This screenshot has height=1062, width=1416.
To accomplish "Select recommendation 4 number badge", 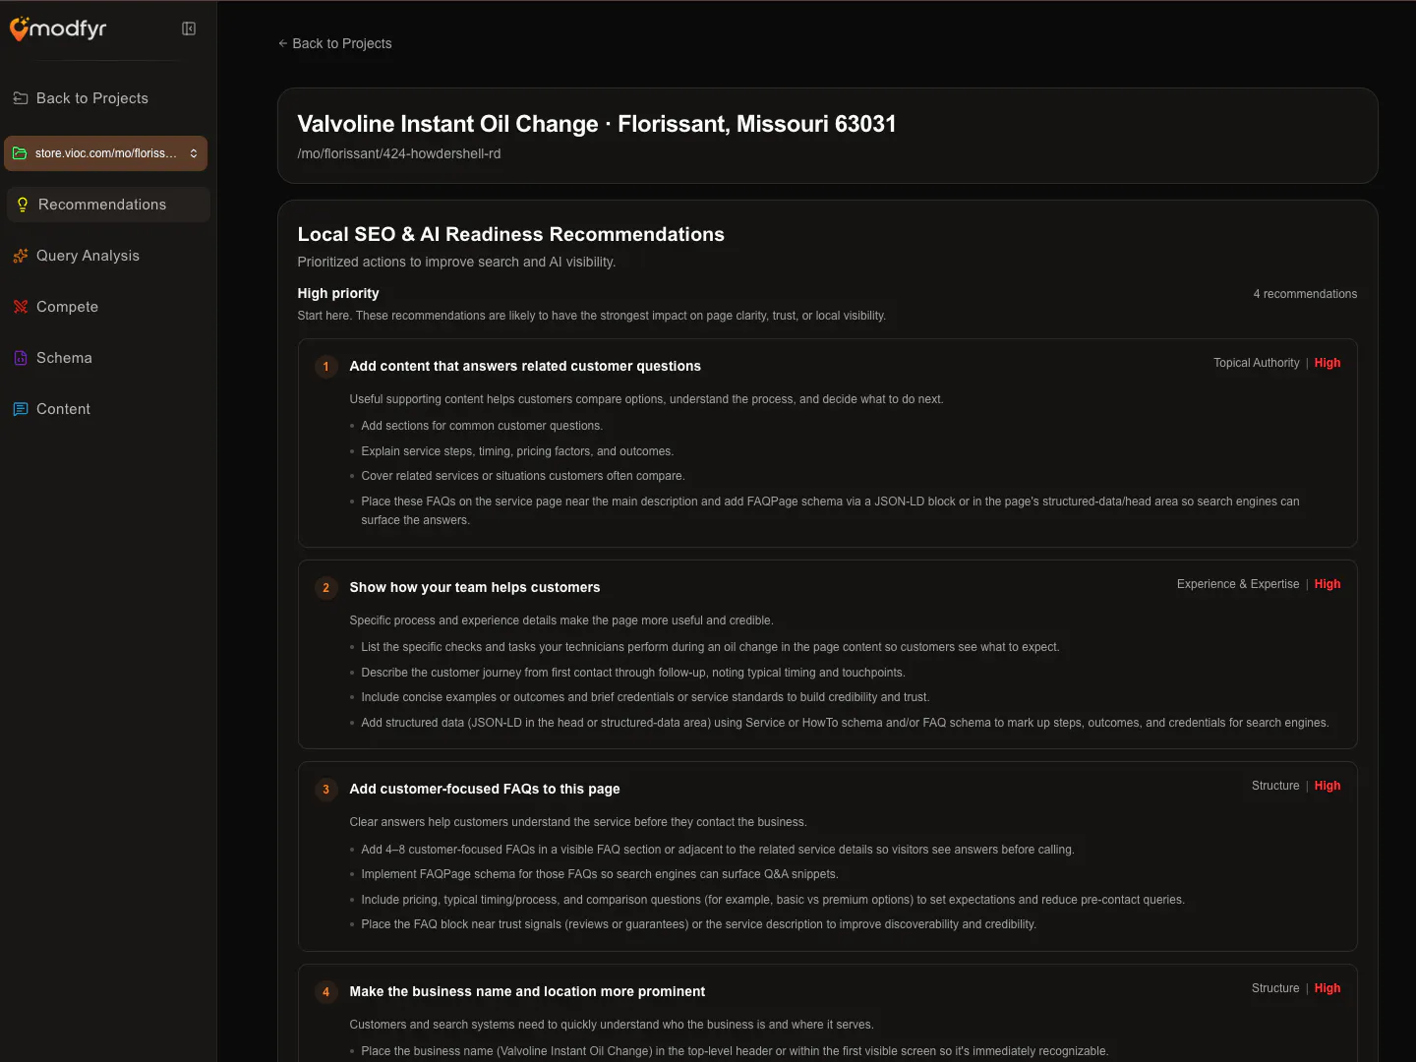I will coord(326,992).
